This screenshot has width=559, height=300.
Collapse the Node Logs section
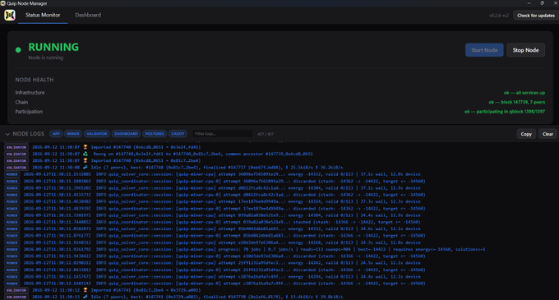coord(7,134)
